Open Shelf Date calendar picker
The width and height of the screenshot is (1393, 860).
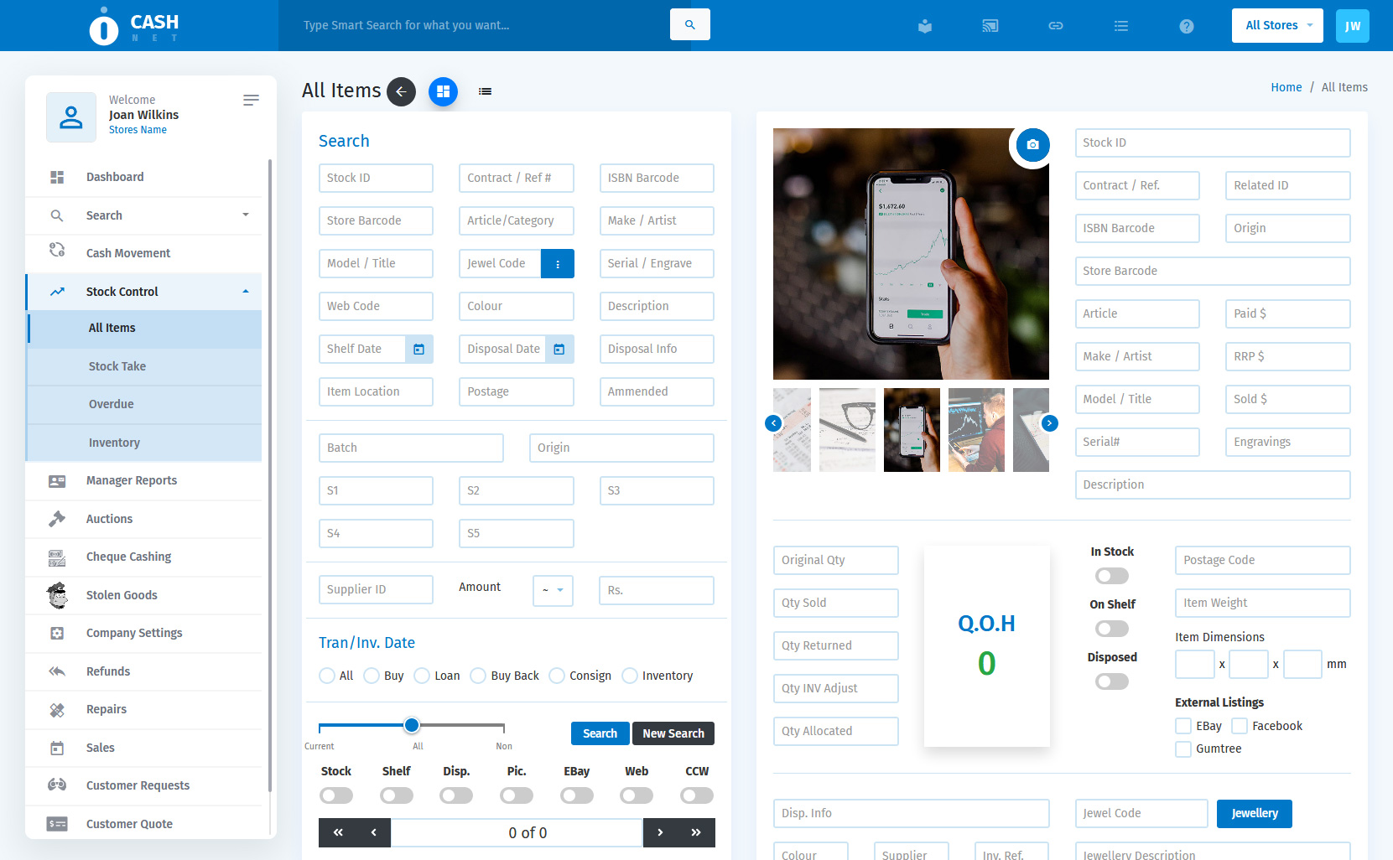tap(419, 349)
